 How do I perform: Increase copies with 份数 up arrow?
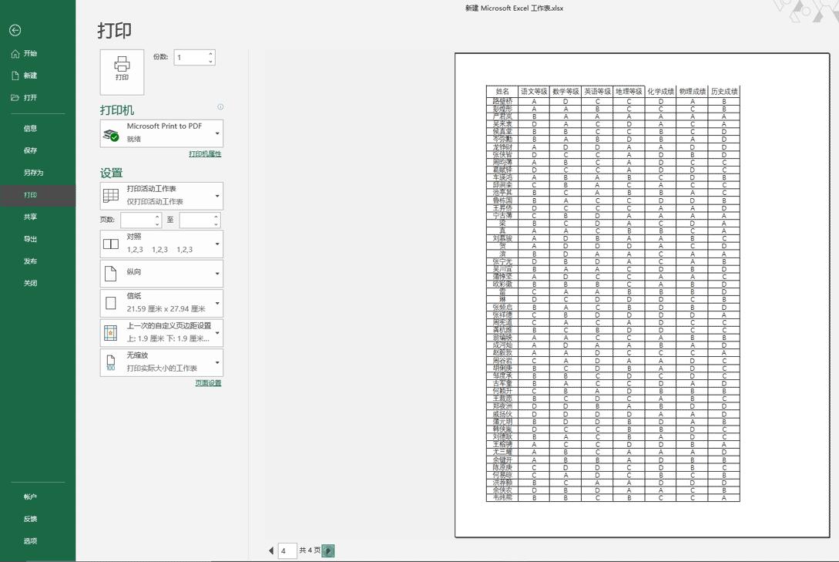(x=211, y=54)
